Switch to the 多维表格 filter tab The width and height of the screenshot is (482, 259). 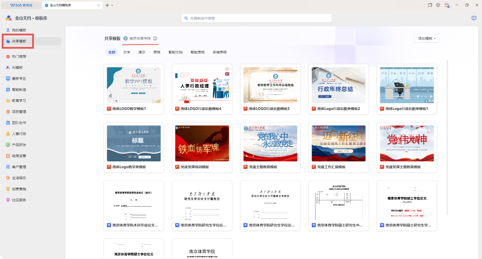pos(220,52)
